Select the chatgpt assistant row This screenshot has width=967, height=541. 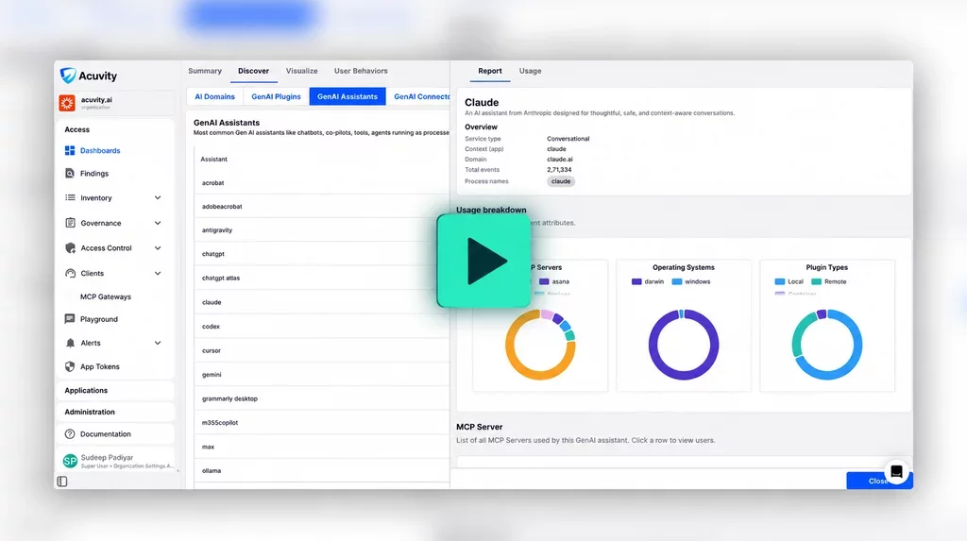click(x=321, y=254)
